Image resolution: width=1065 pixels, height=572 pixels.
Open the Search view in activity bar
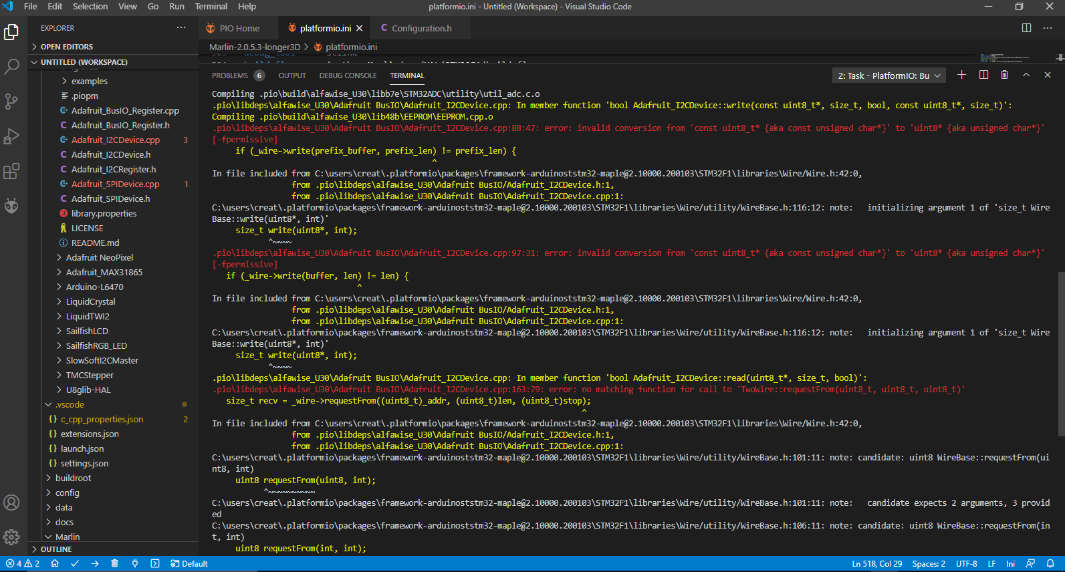pyautogui.click(x=11, y=67)
